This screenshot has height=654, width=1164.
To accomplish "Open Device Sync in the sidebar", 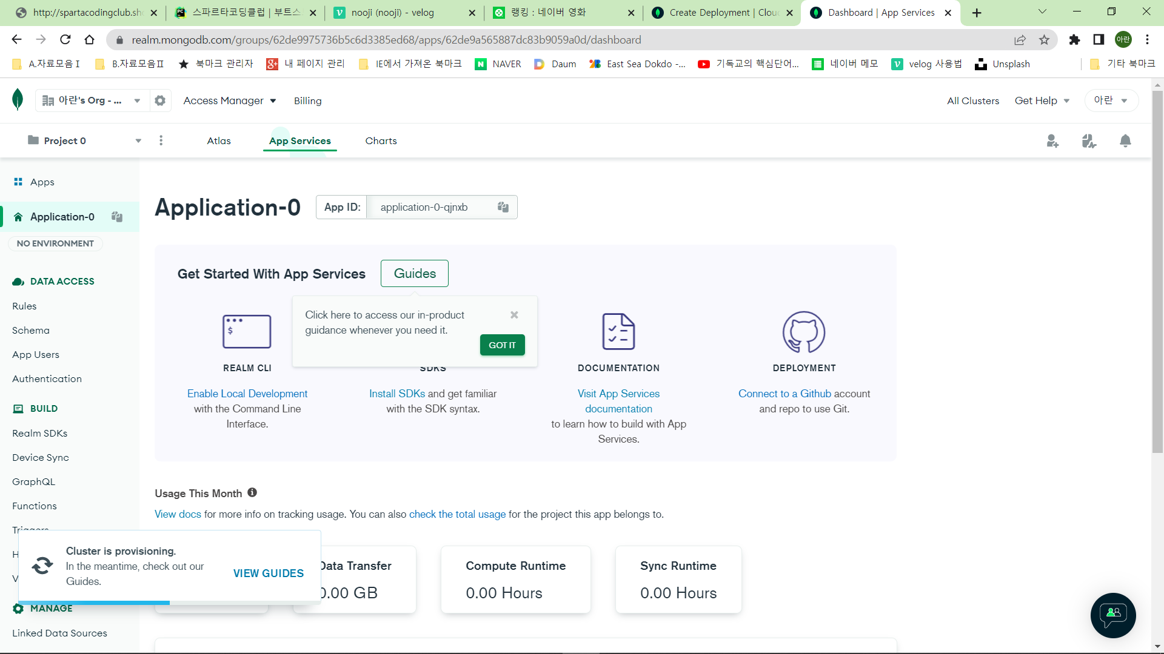I will [x=41, y=458].
